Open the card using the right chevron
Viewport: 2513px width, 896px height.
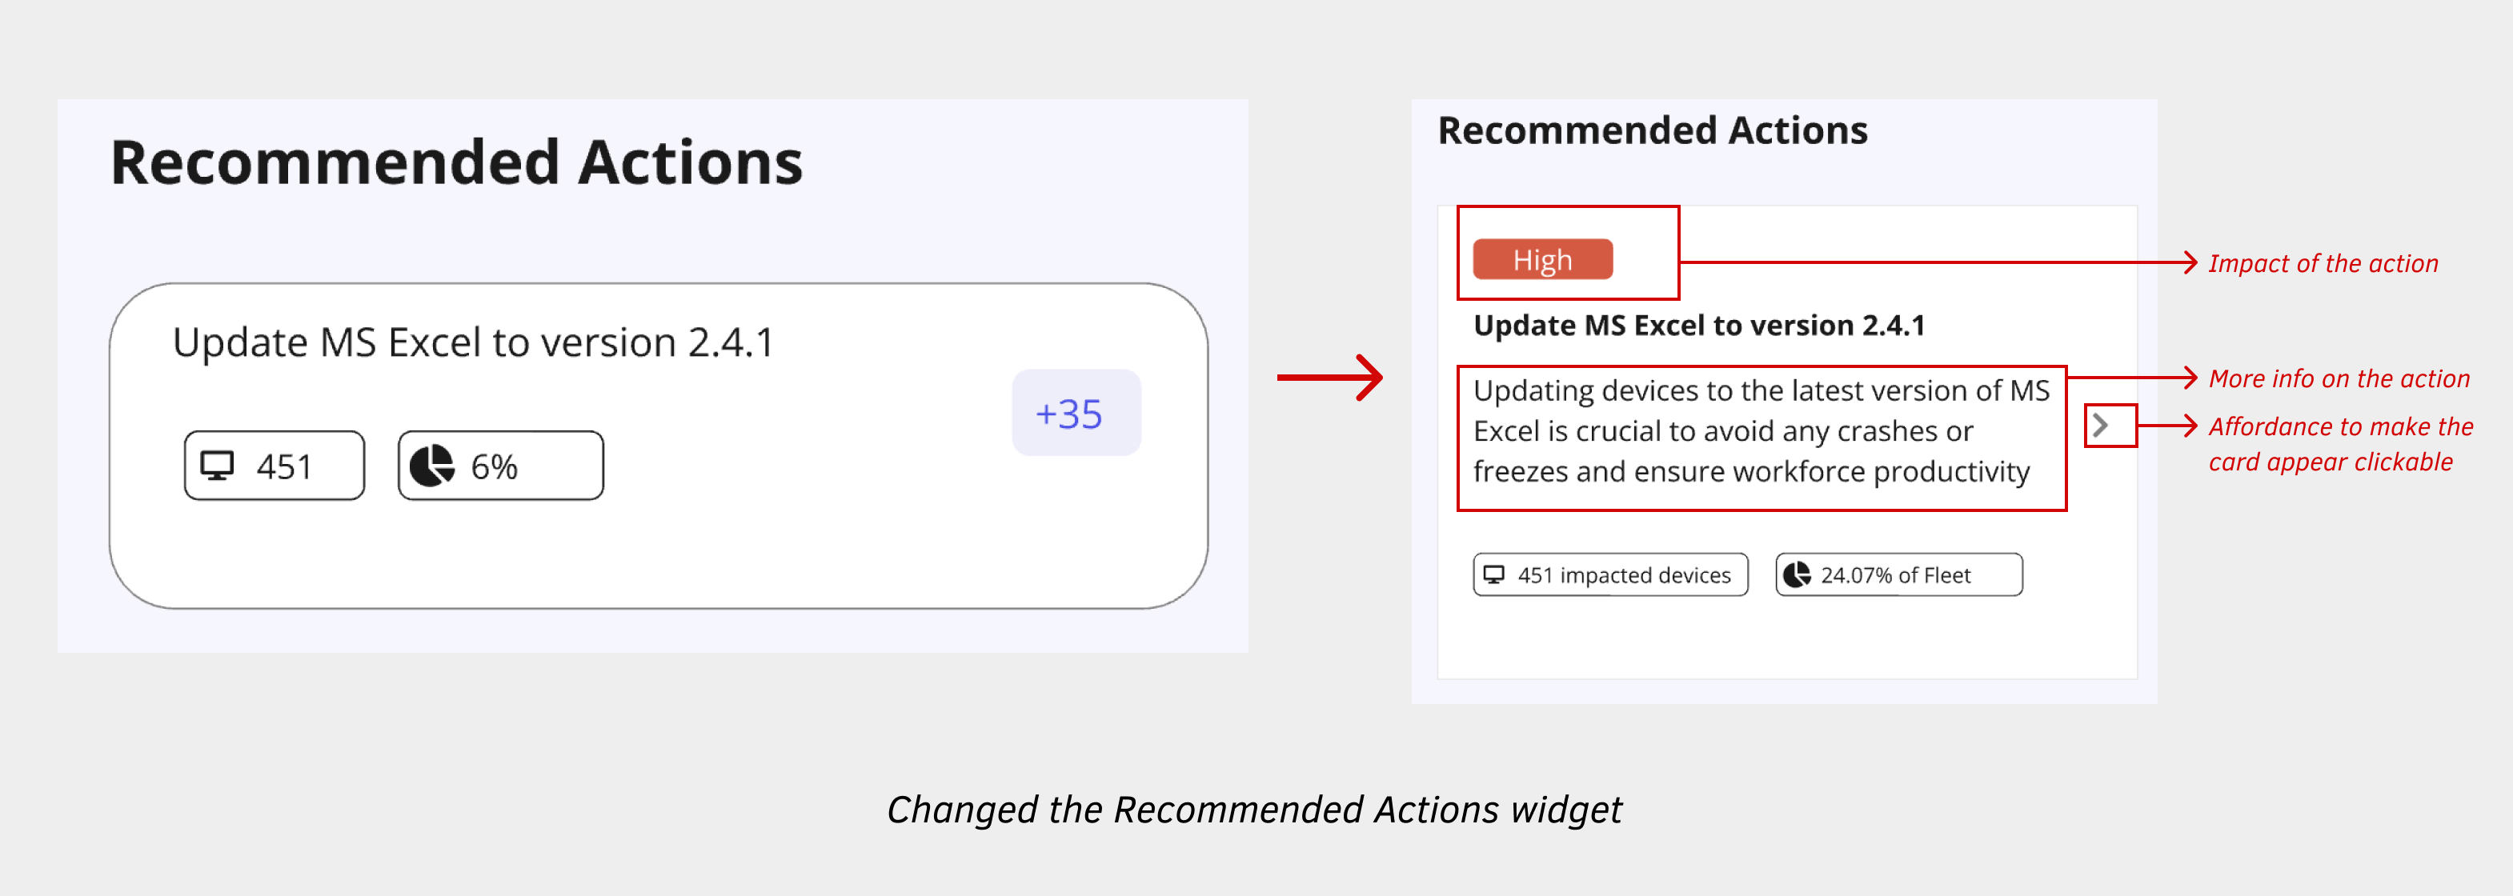click(2102, 425)
